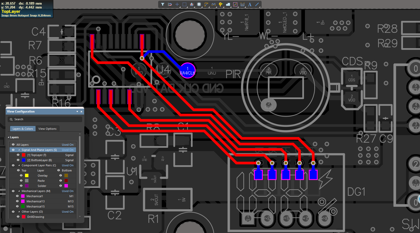
Task: Click the Layers list vertical scrollbar
Action: click(80, 160)
